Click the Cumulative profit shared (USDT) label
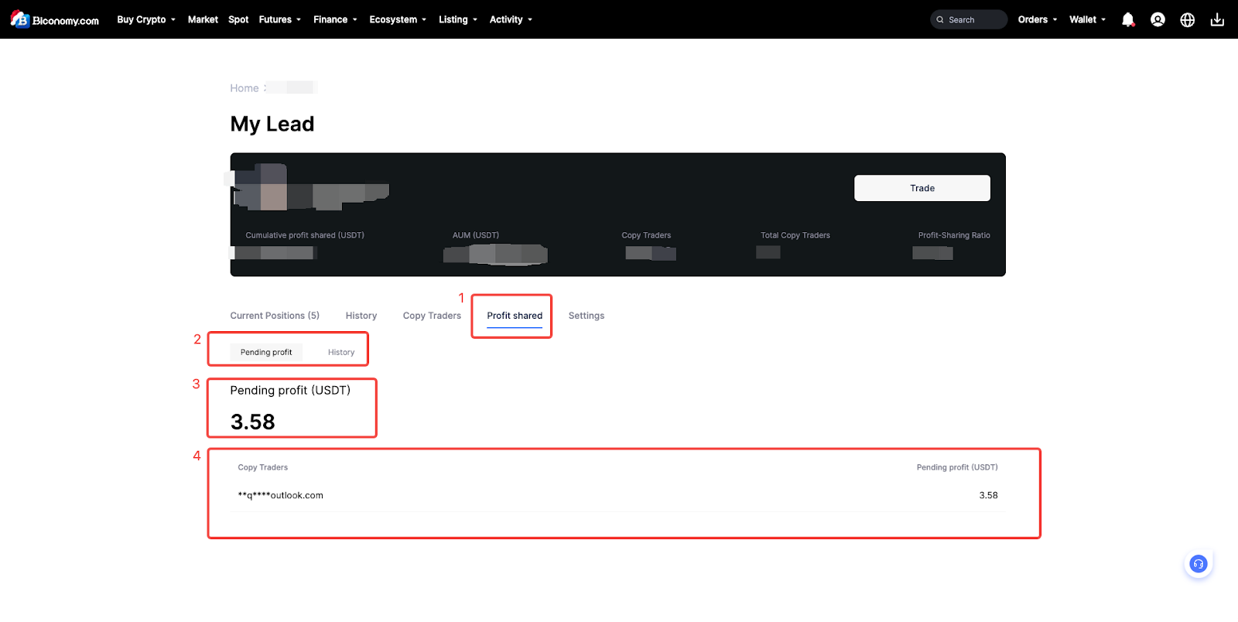 (305, 235)
